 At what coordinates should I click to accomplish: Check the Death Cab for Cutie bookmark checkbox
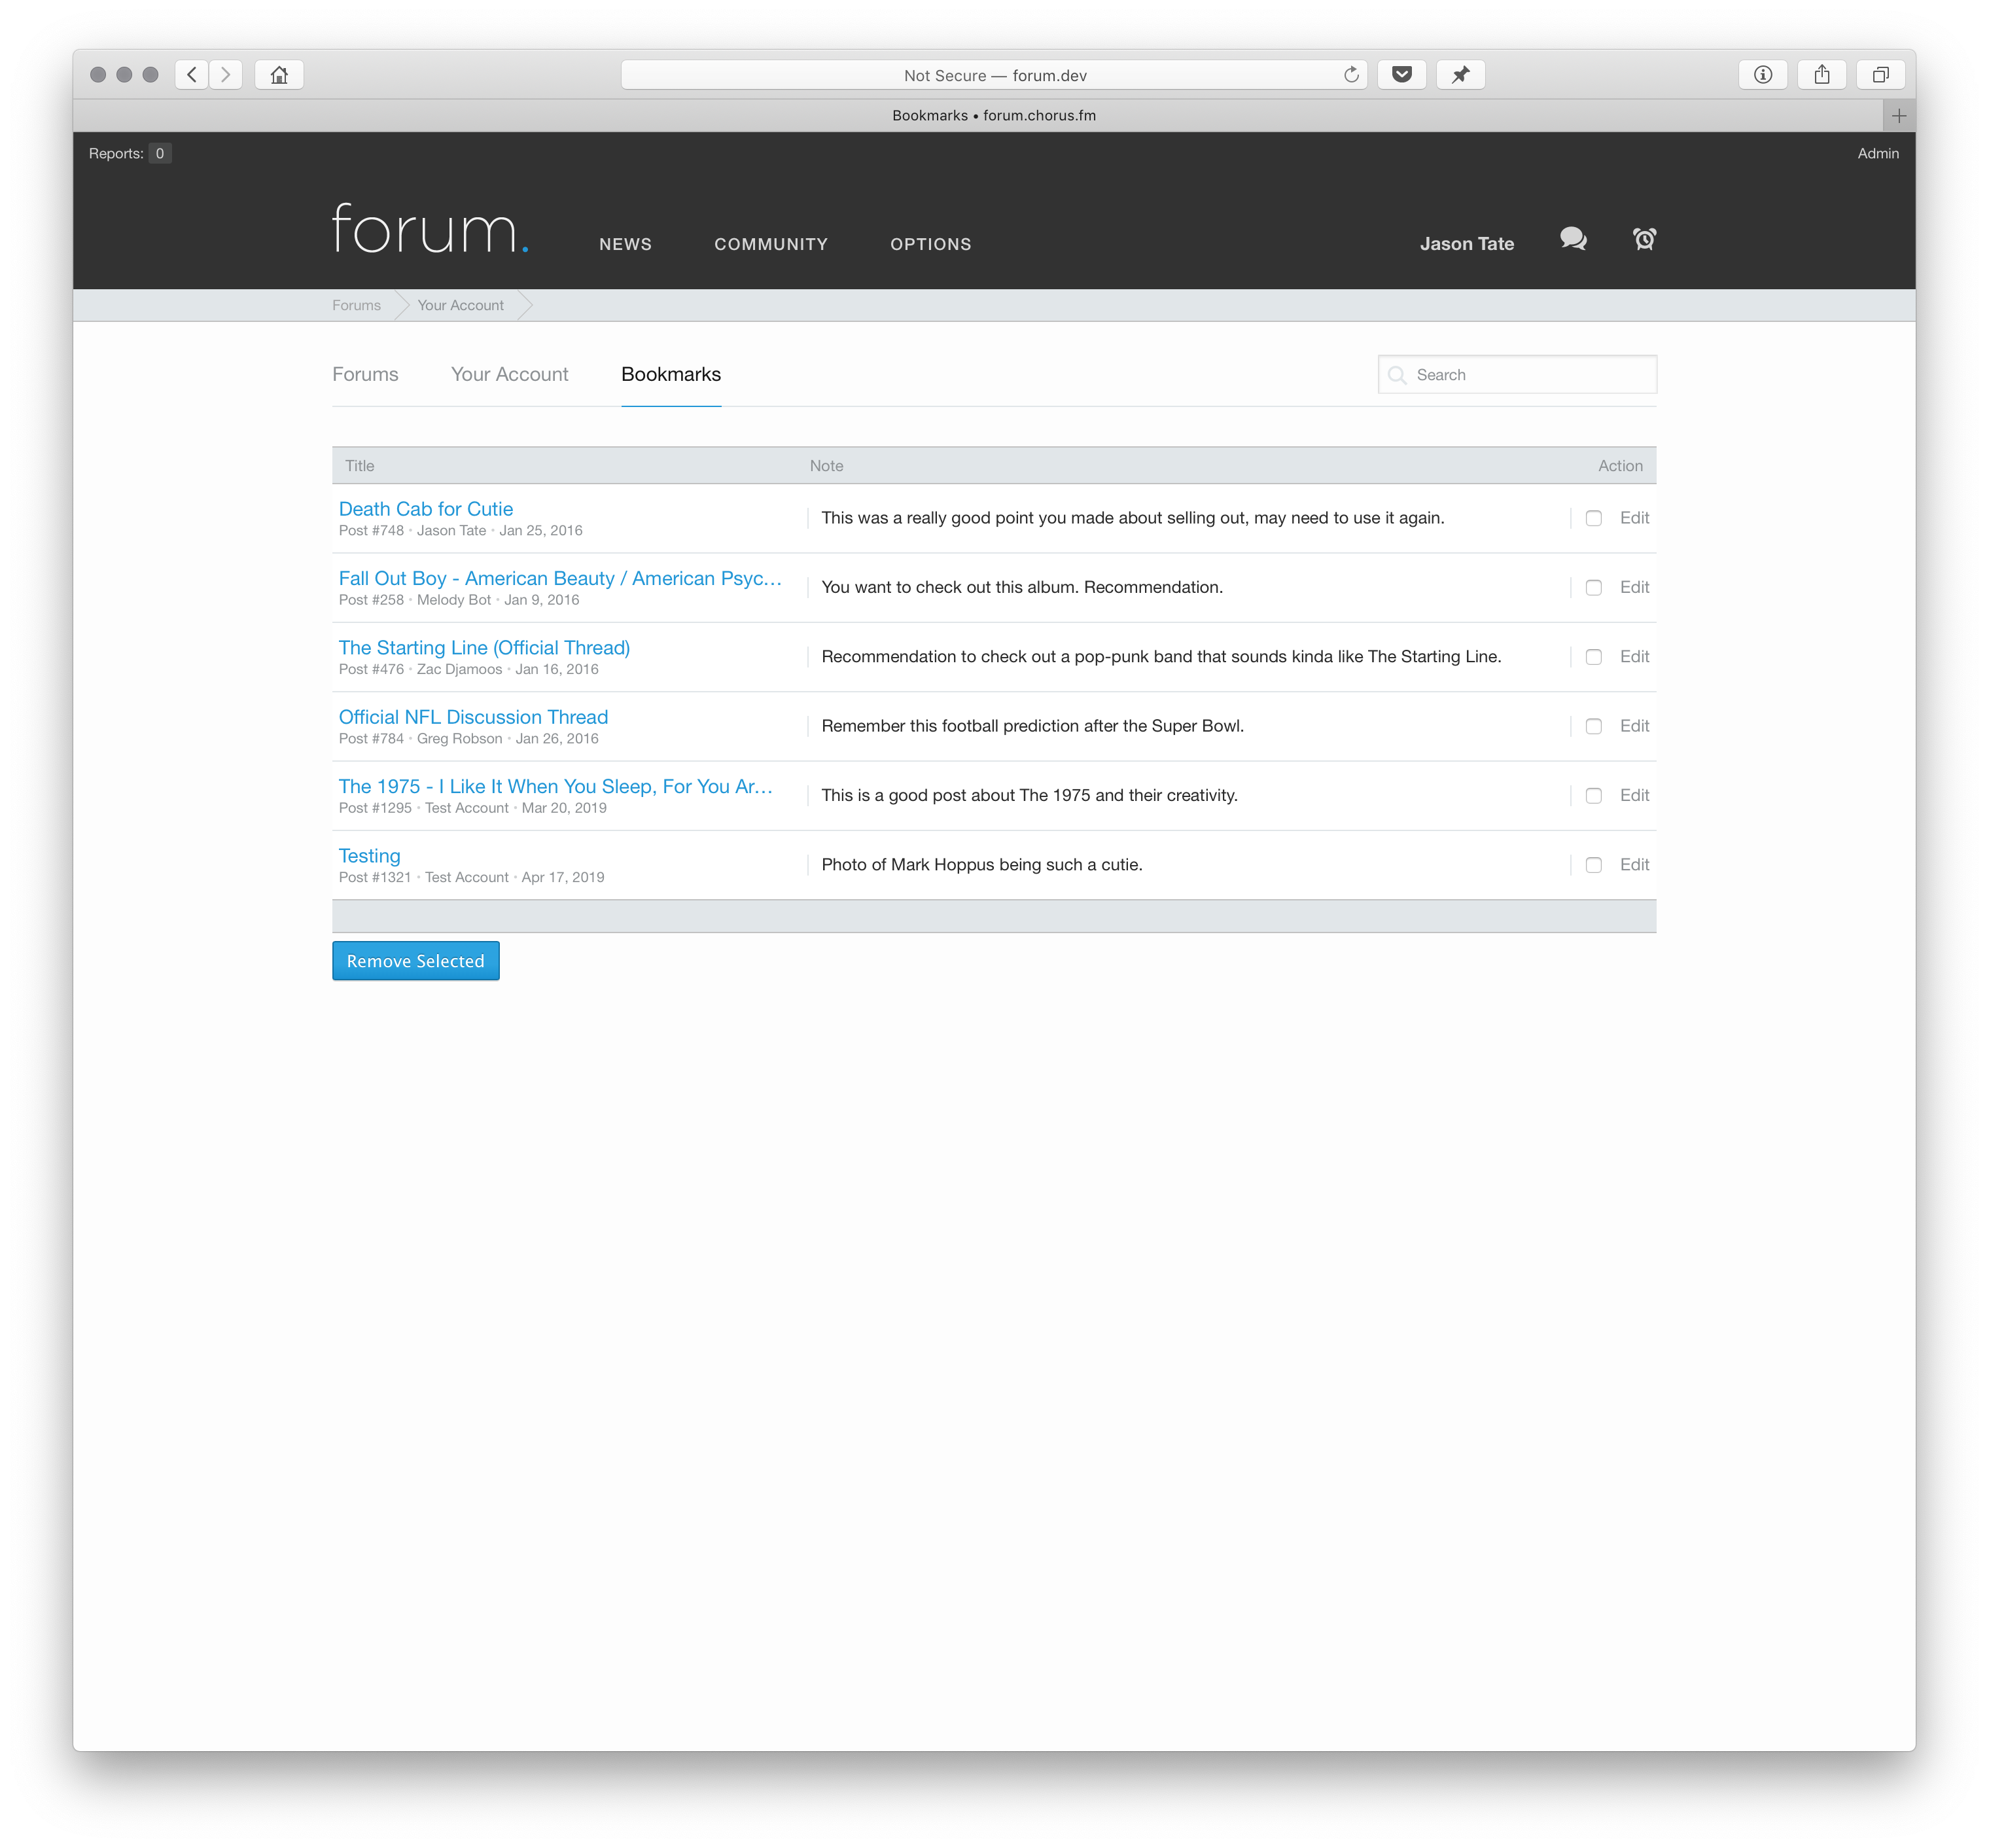pos(1594,518)
